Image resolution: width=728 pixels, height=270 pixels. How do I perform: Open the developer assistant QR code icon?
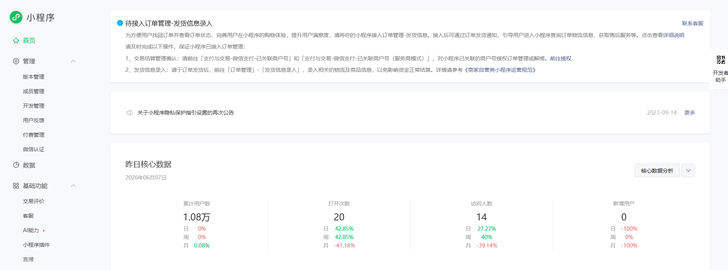coord(721,60)
